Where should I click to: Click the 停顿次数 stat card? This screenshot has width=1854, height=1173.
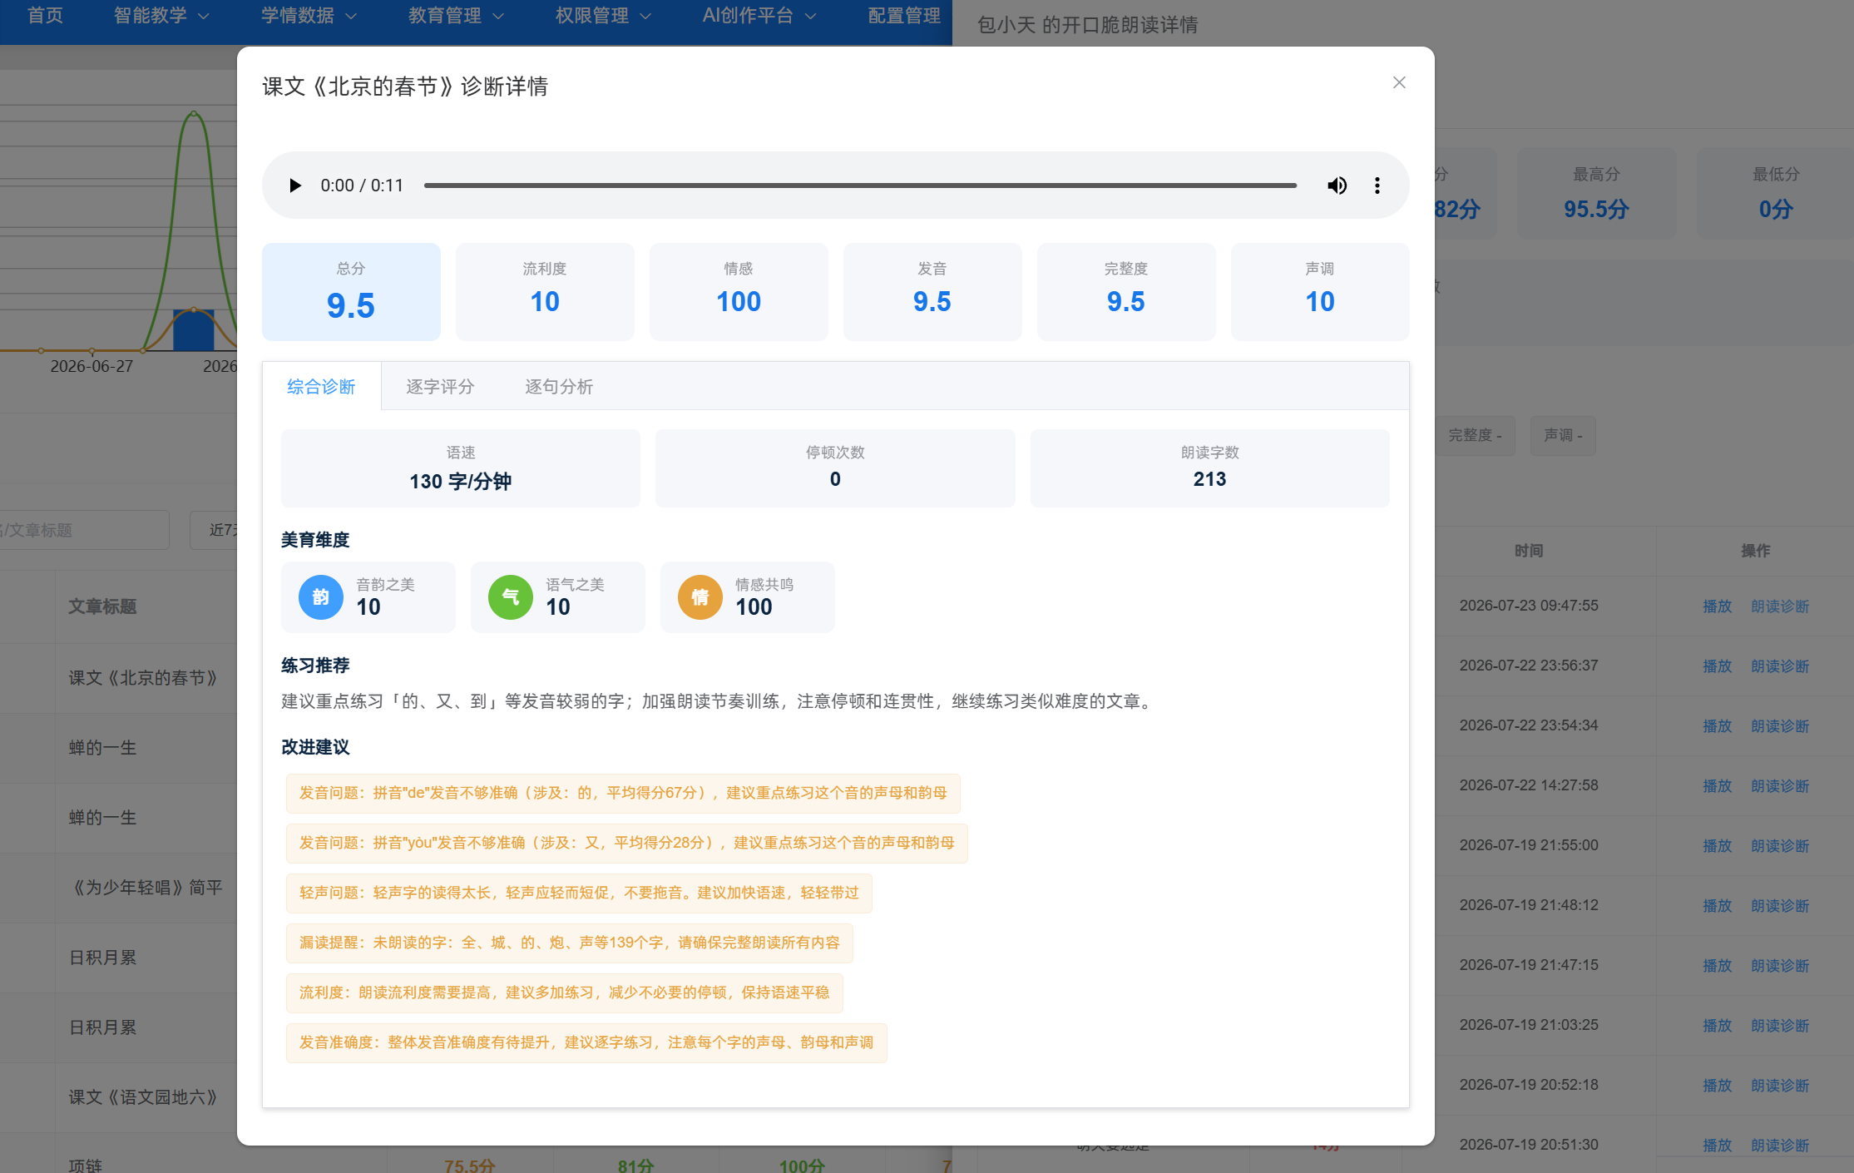[x=835, y=468]
